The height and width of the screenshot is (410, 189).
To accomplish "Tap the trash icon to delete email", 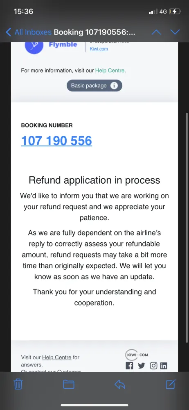I will 18,384.
